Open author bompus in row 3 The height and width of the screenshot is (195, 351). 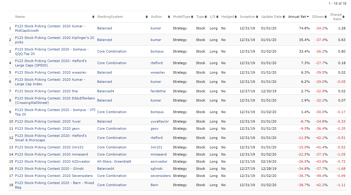(157, 51)
